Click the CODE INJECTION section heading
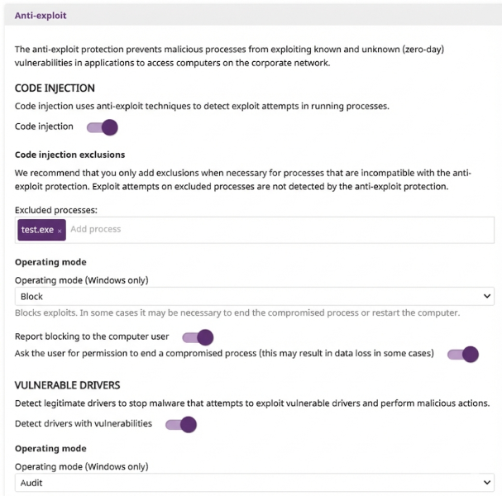 coord(55,88)
